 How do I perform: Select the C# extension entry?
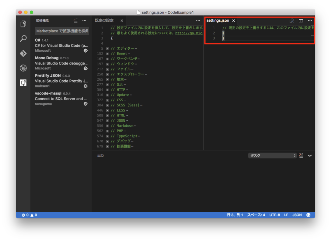tap(62, 45)
